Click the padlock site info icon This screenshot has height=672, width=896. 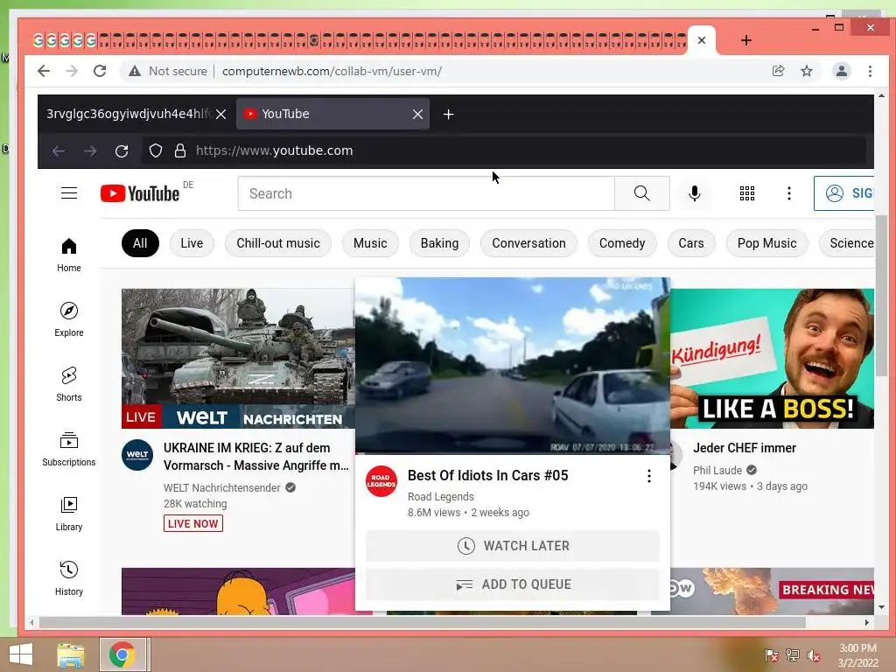click(x=180, y=150)
